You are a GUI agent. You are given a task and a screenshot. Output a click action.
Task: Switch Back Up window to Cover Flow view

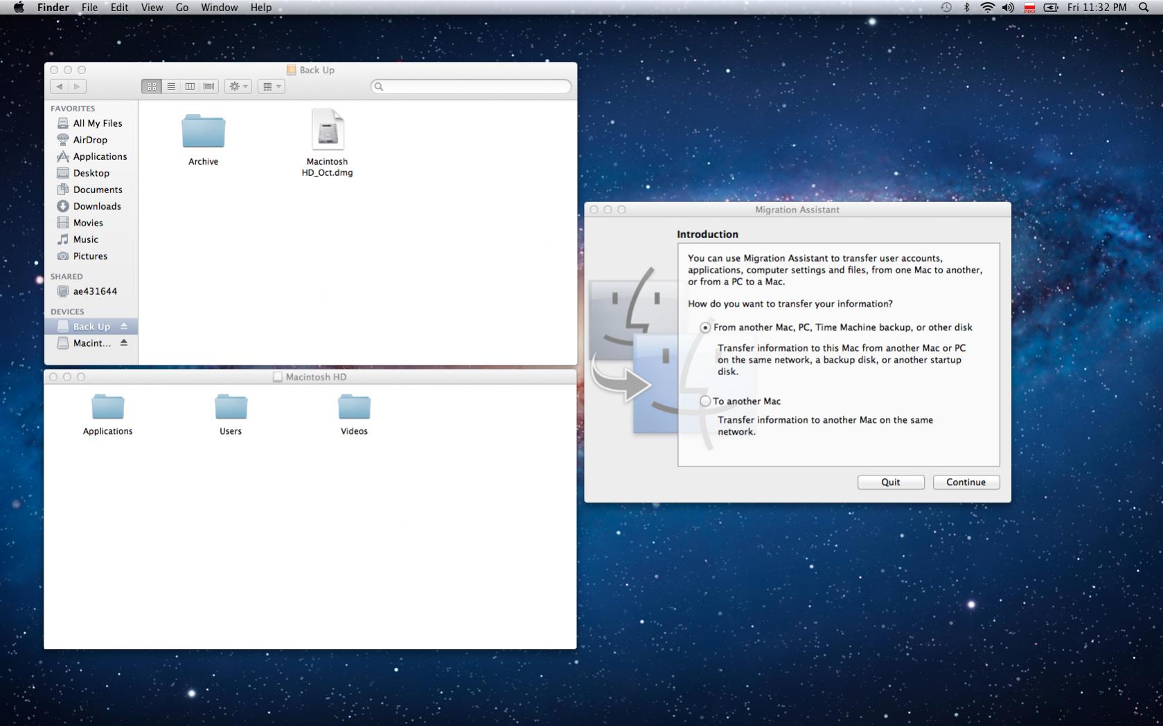208,87
